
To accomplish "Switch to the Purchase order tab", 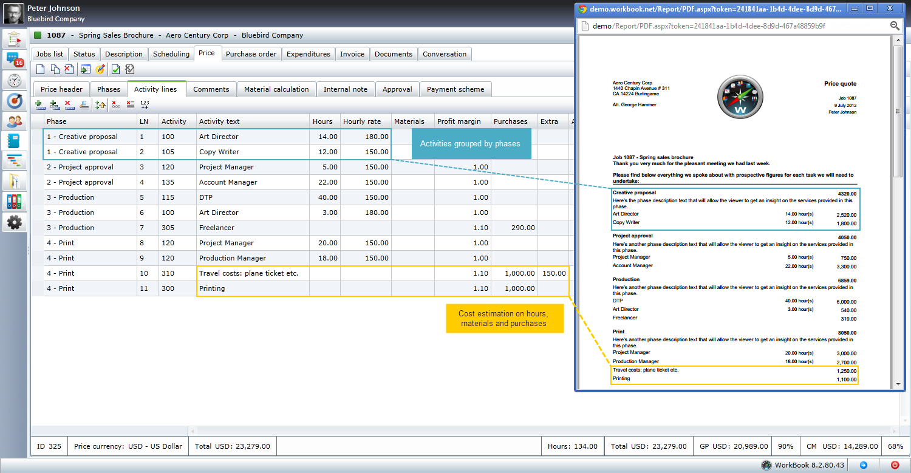I will [x=251, y=54].
